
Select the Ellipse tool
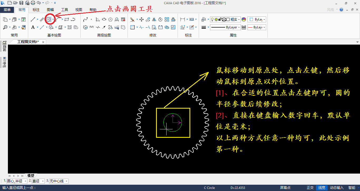[x=104, y=19]
